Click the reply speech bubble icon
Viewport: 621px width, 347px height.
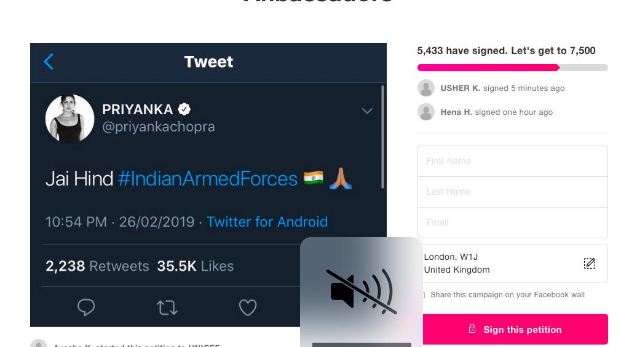click(86, 307)
